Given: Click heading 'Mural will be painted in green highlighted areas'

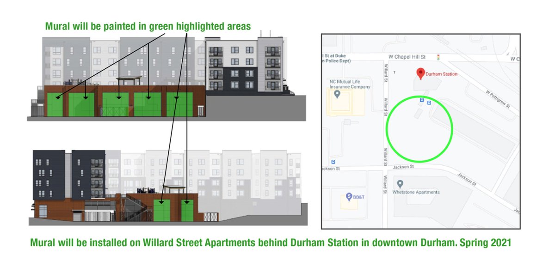Looking at the screenshot, I should point(148,26).
